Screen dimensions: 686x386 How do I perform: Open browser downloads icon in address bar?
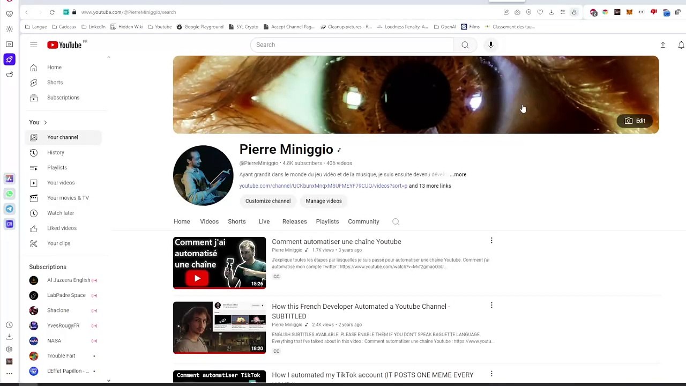click(551, 12)
